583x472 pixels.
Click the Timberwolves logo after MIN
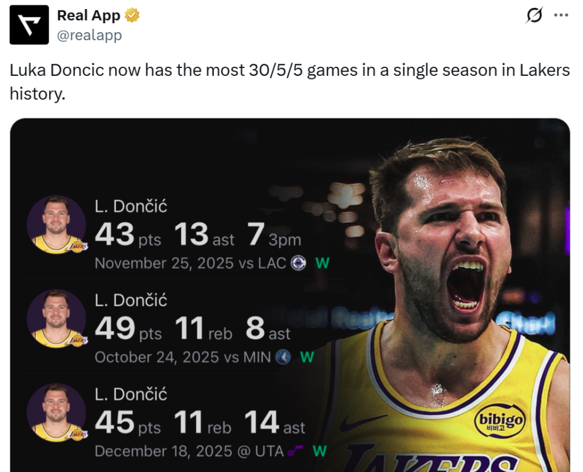(x=282, y=357)
